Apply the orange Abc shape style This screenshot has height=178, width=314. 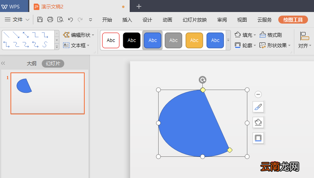pyautogui.click(x=194, y=40)
